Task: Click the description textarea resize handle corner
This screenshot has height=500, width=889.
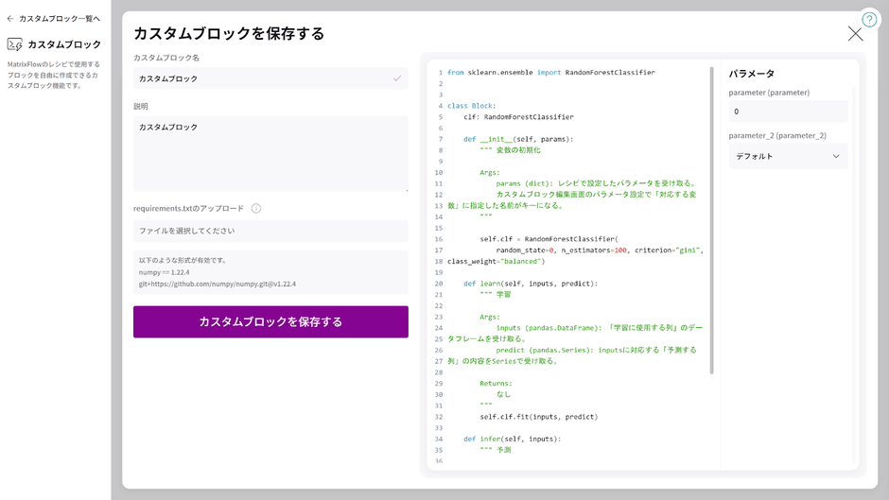Action: click(406, 189)
